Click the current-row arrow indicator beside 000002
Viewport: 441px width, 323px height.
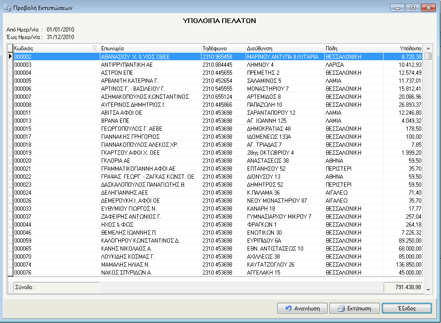click(10, 56)
